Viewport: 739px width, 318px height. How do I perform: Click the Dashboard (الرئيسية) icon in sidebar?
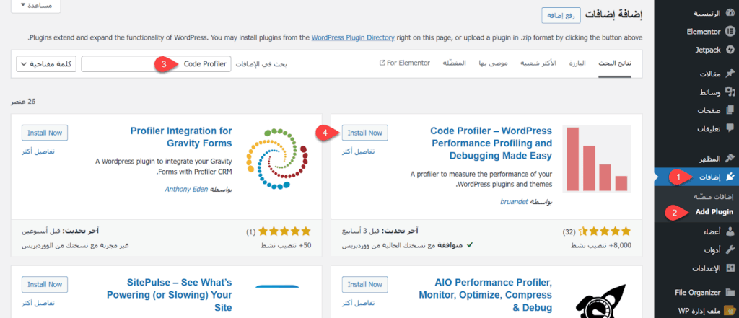tap(730, 14)
